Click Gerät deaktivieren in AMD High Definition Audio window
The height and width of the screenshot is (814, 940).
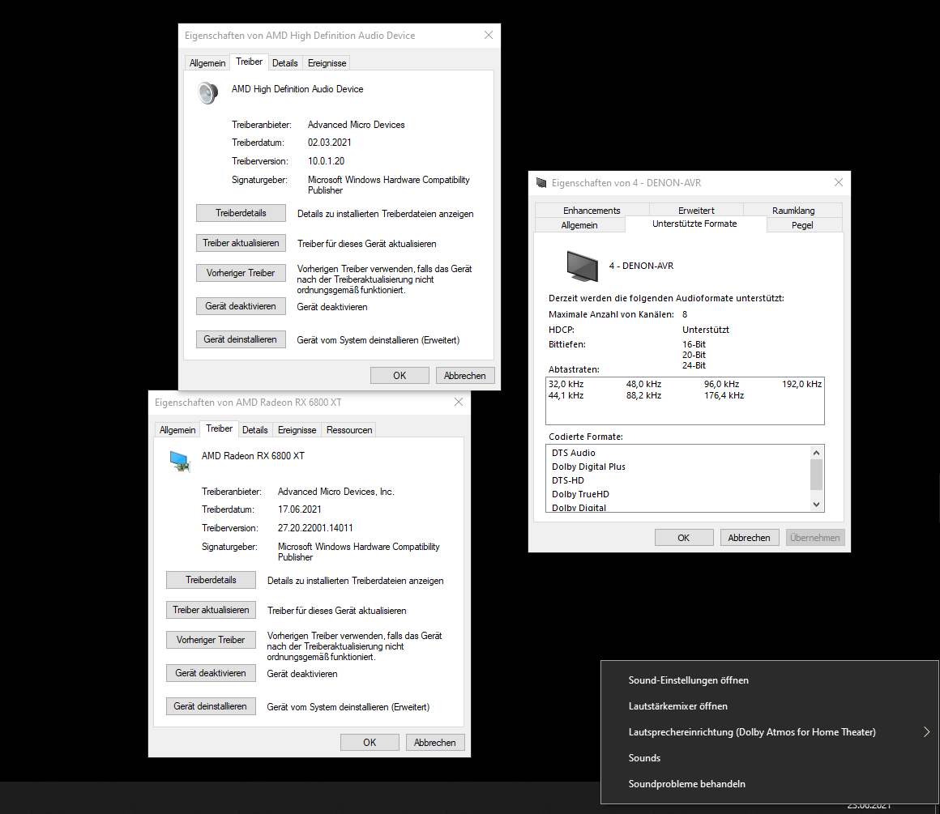point(241,306)
